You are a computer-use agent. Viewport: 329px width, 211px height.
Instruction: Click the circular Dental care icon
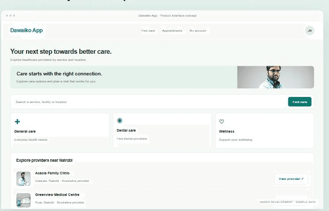click(x=120, y=121)
